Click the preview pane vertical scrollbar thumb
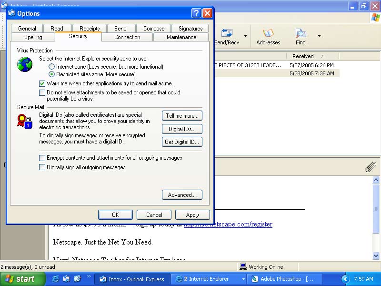 pyautogui.click(x=376, y=209)
